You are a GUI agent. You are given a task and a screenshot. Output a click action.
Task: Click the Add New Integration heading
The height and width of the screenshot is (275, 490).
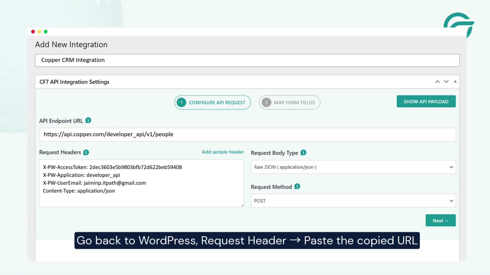coord(71,45)
